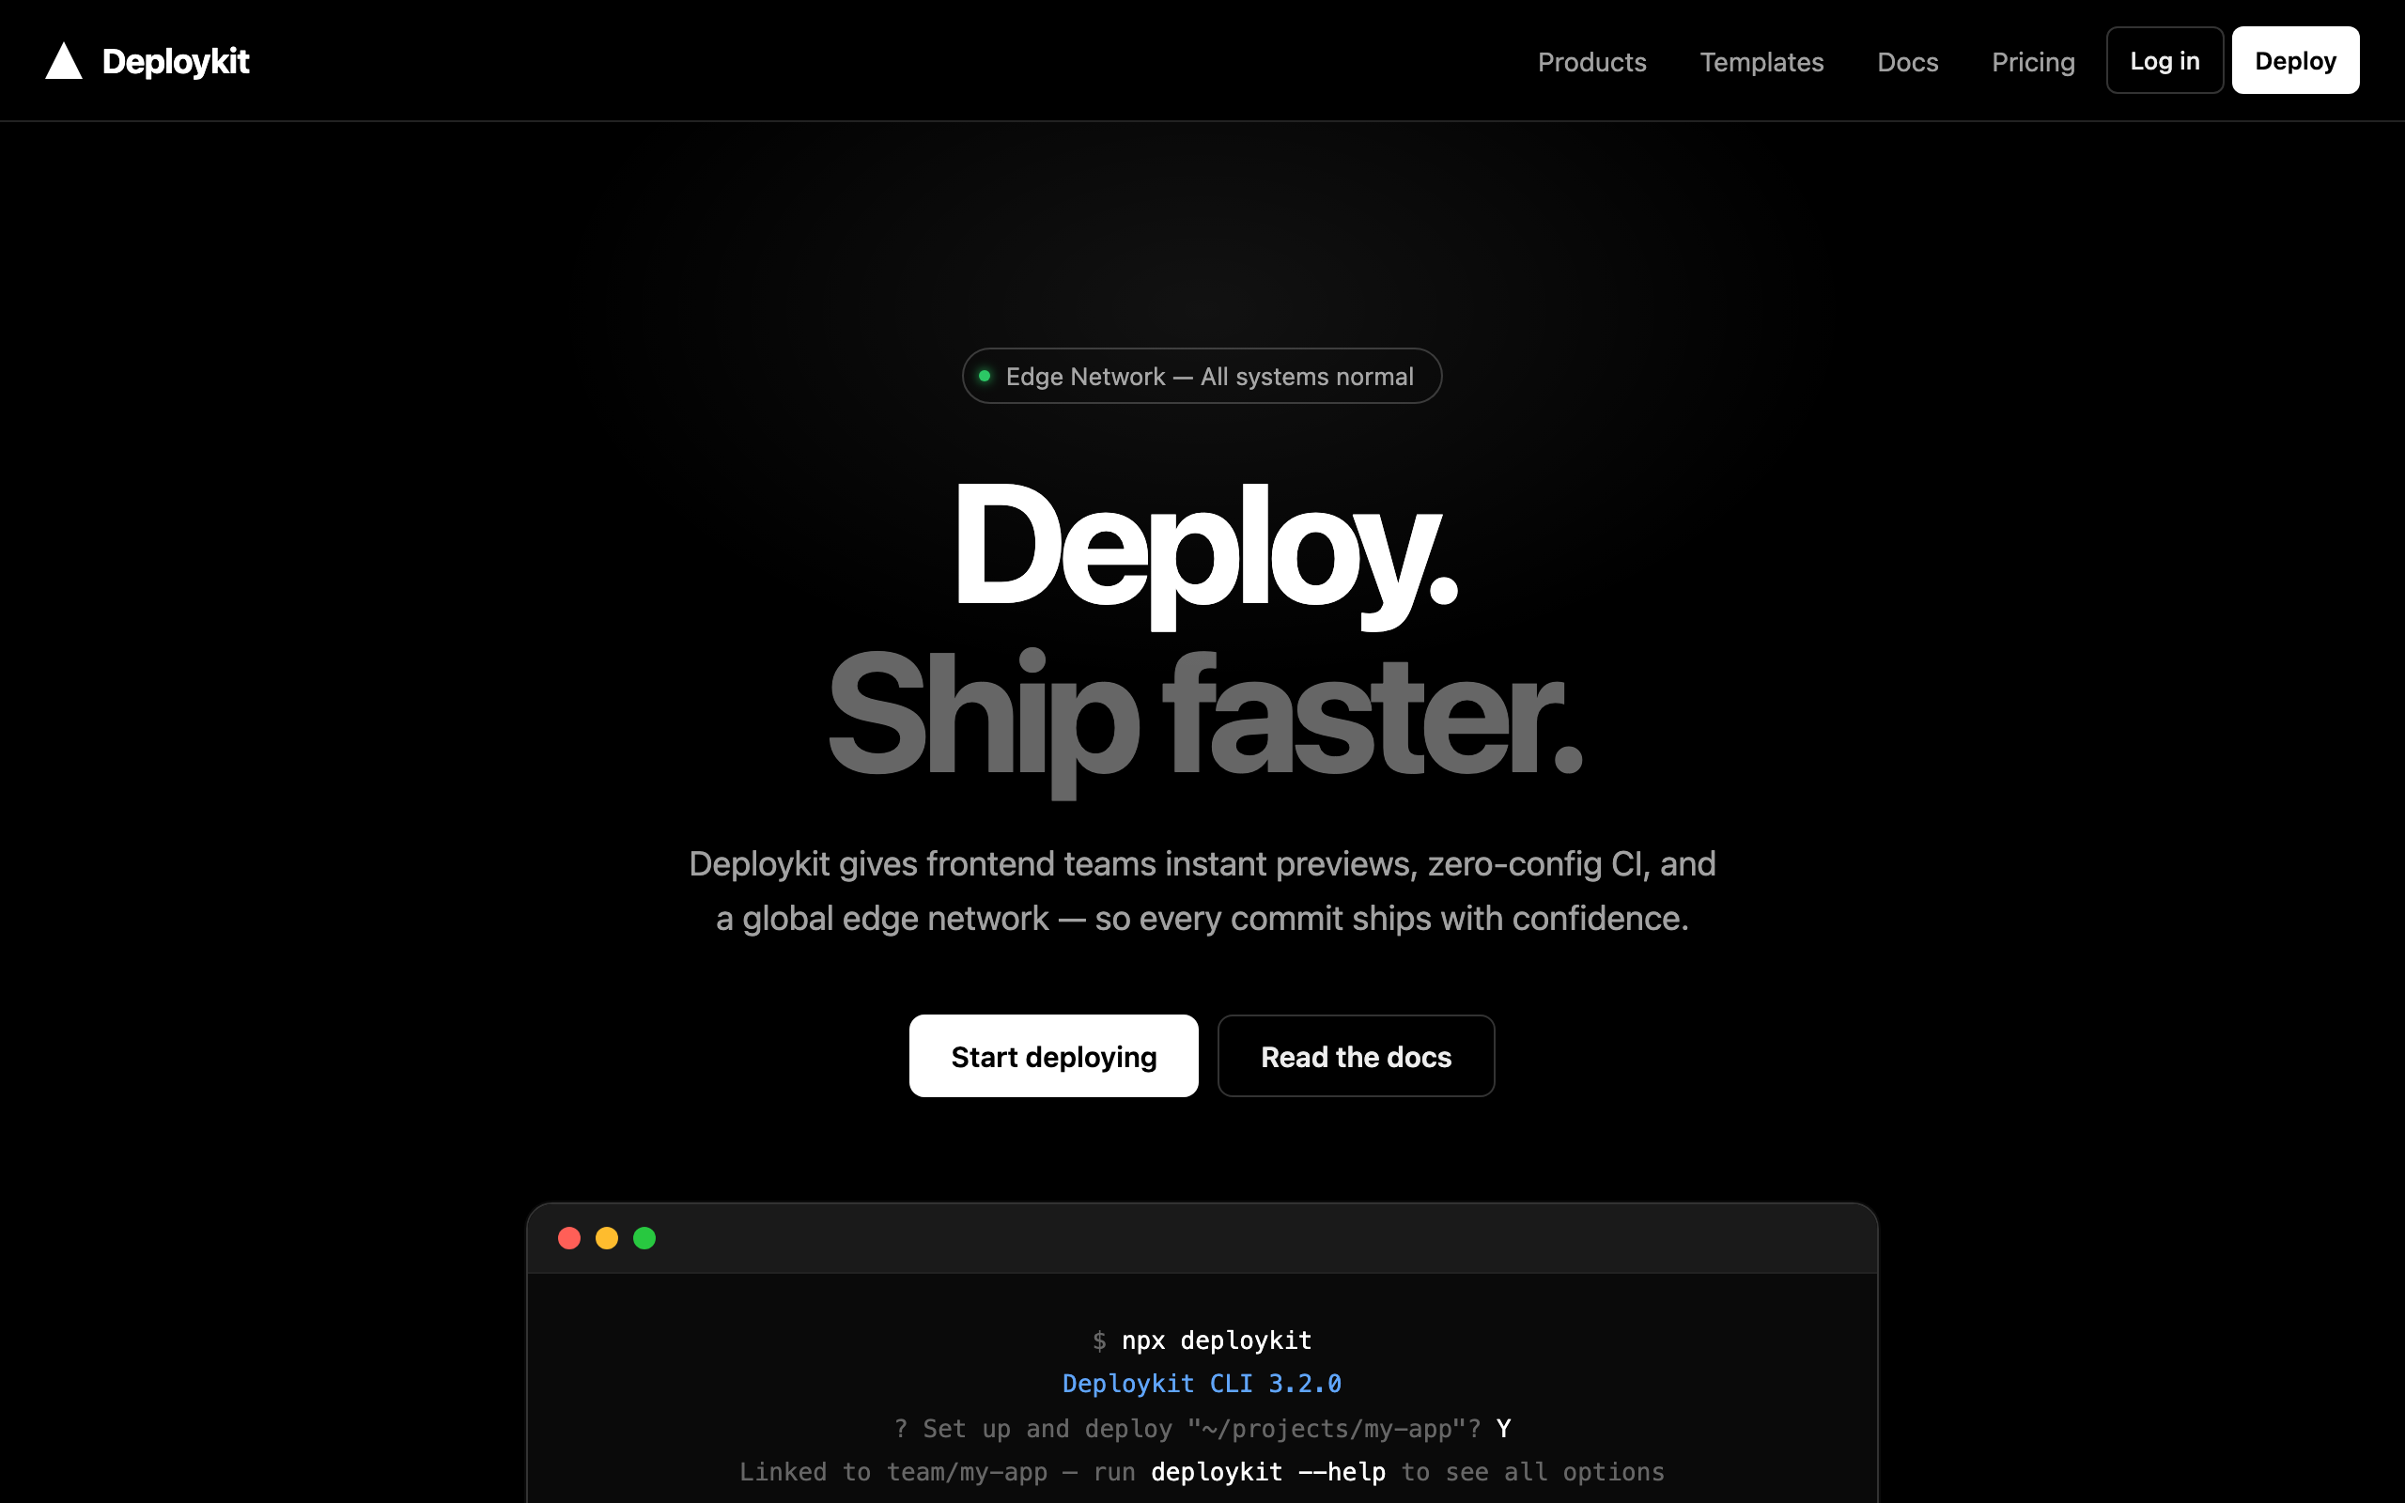Click the deploykit --help command text
The image size is (2405, 1503).
[1268, 1472]
